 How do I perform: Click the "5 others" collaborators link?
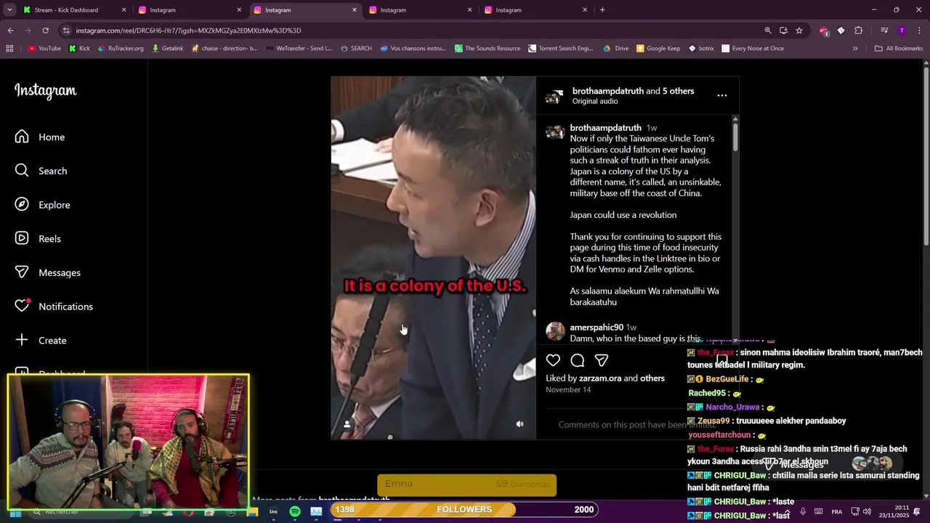[678, 91]
